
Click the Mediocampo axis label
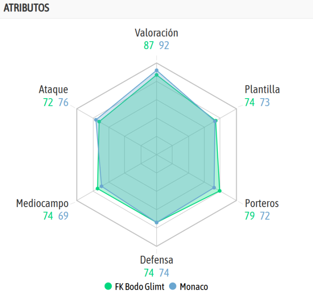tap(42, 203)
